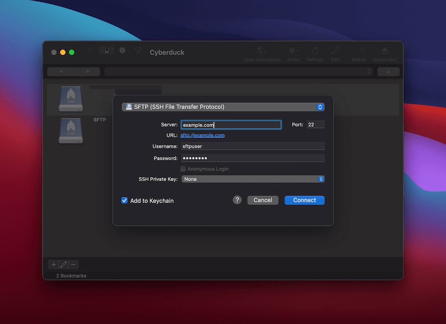Click the forward navigation arrow
Screen dimensions: 446x324
87,72
